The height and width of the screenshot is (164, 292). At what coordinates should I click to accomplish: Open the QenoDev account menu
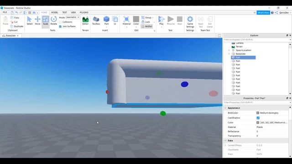285,13
